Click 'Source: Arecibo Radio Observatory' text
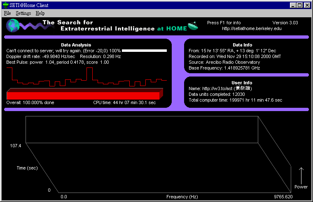Screen dimensions: 313x202 [224, 62]
